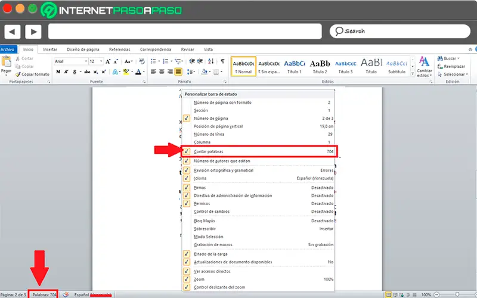Switch to the Revisar tab
Viewport: 477px width, 298px height.
coord(187,49)
